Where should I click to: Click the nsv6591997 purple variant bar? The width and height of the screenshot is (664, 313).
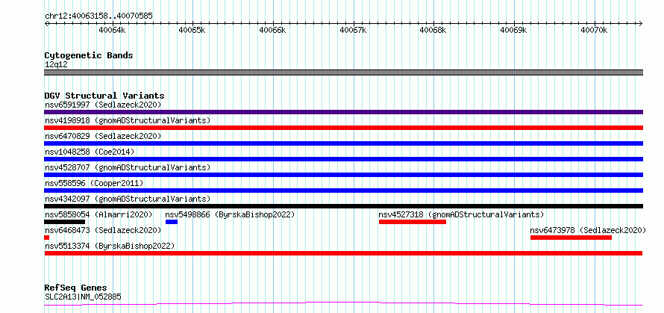pos(343,112)
